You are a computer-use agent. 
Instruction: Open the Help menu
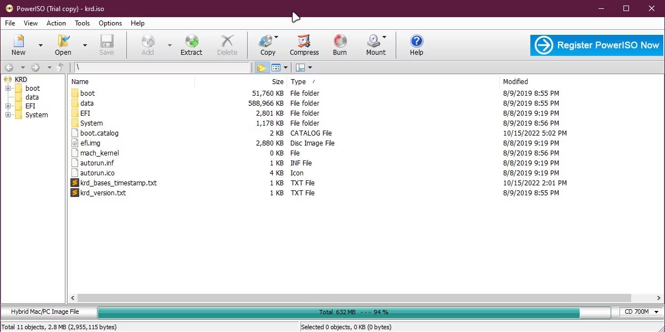137,23
